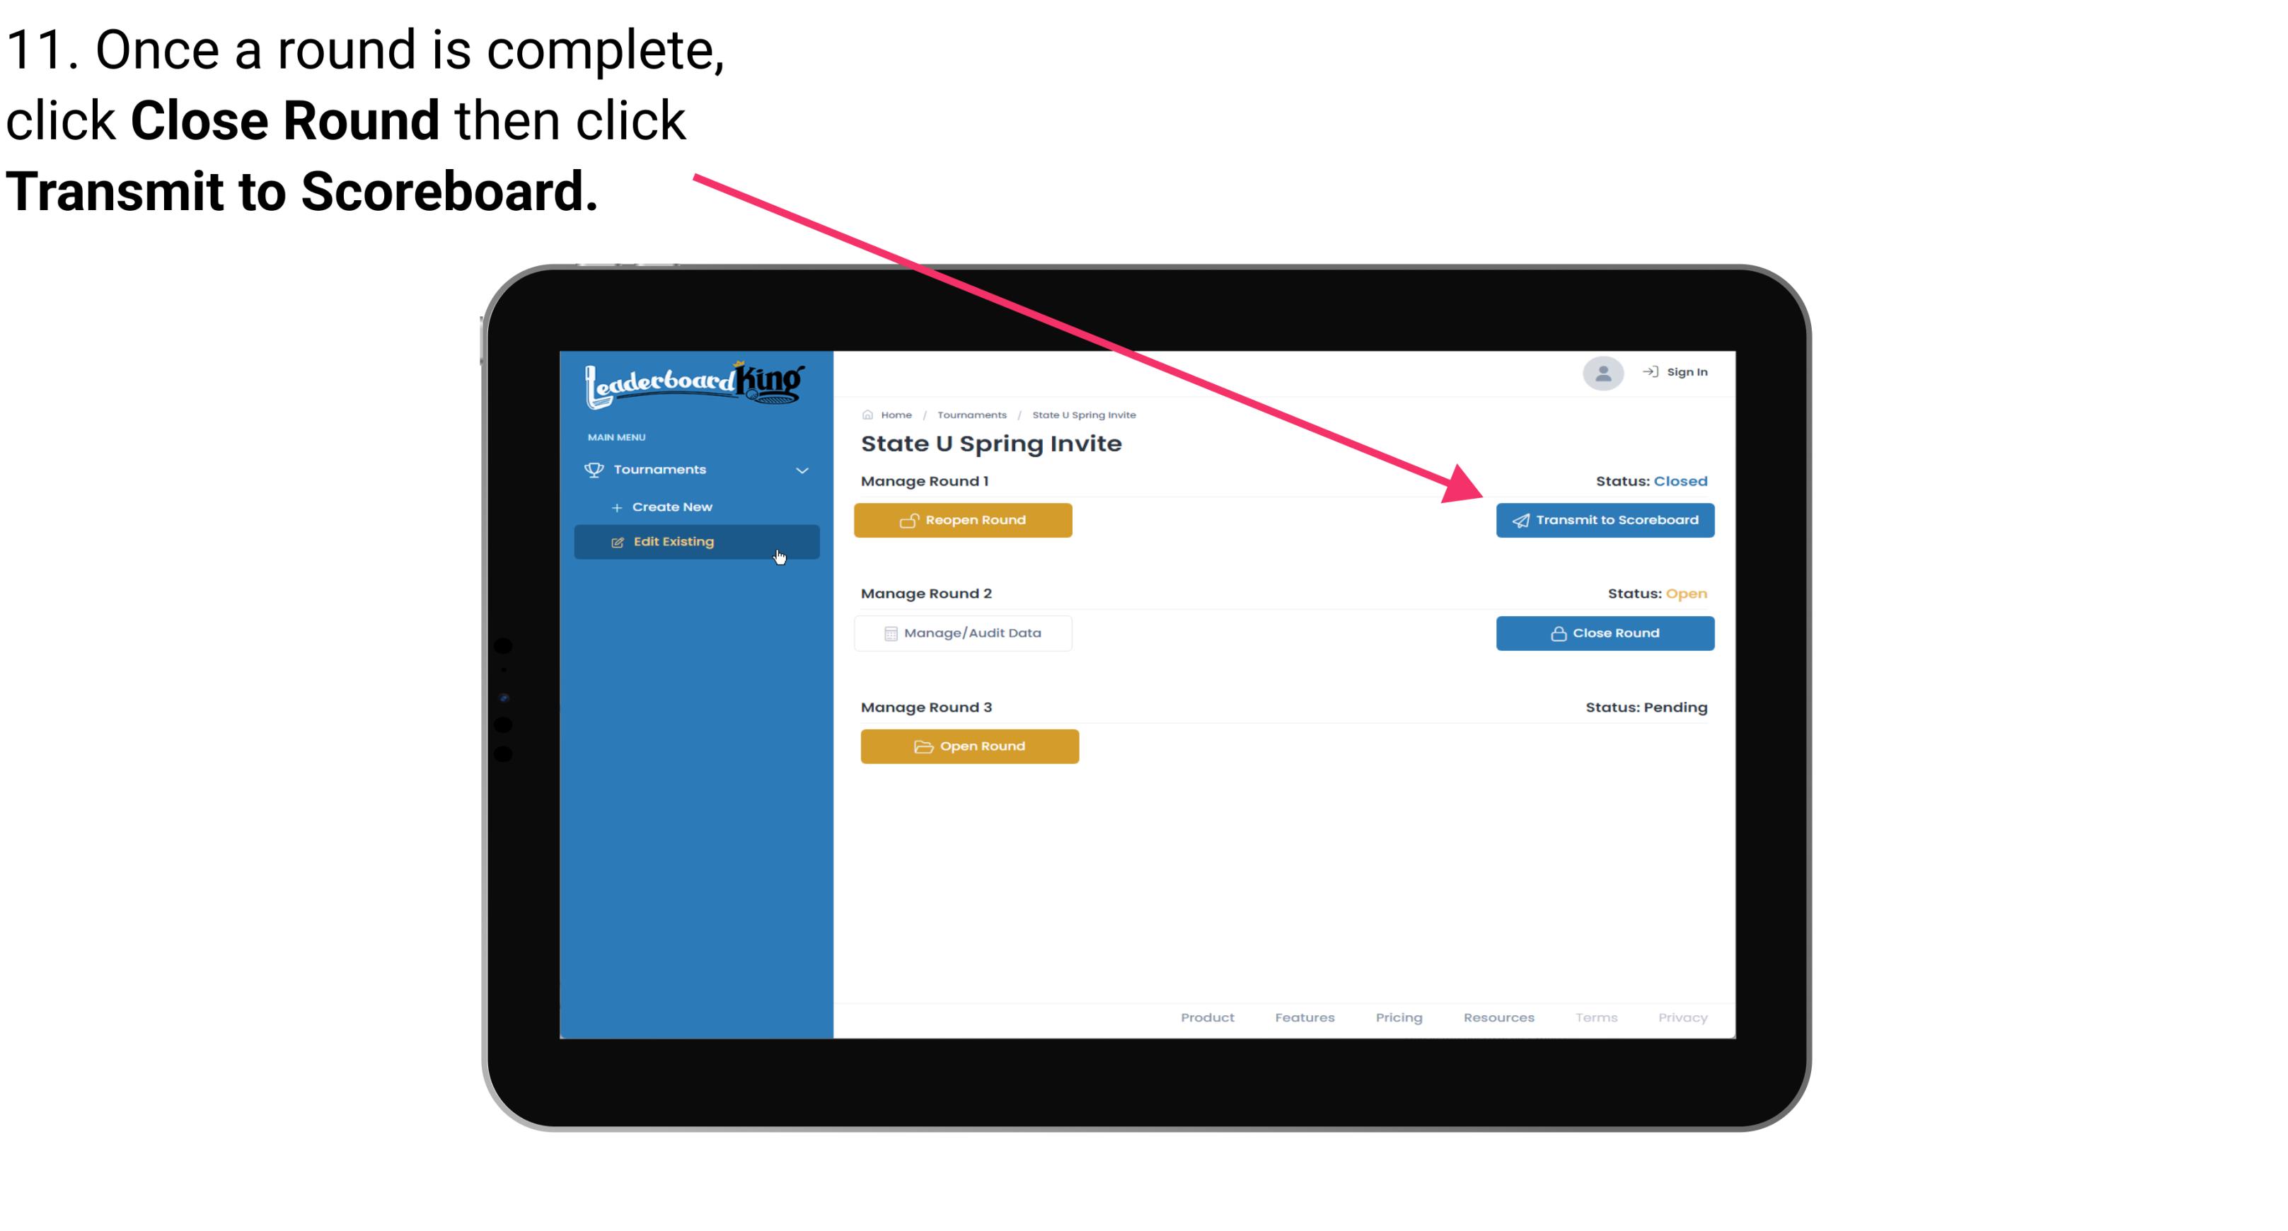Click the Manage/Audit Data spreadsheet icon

pyautogui.click(x=886, y=632)
